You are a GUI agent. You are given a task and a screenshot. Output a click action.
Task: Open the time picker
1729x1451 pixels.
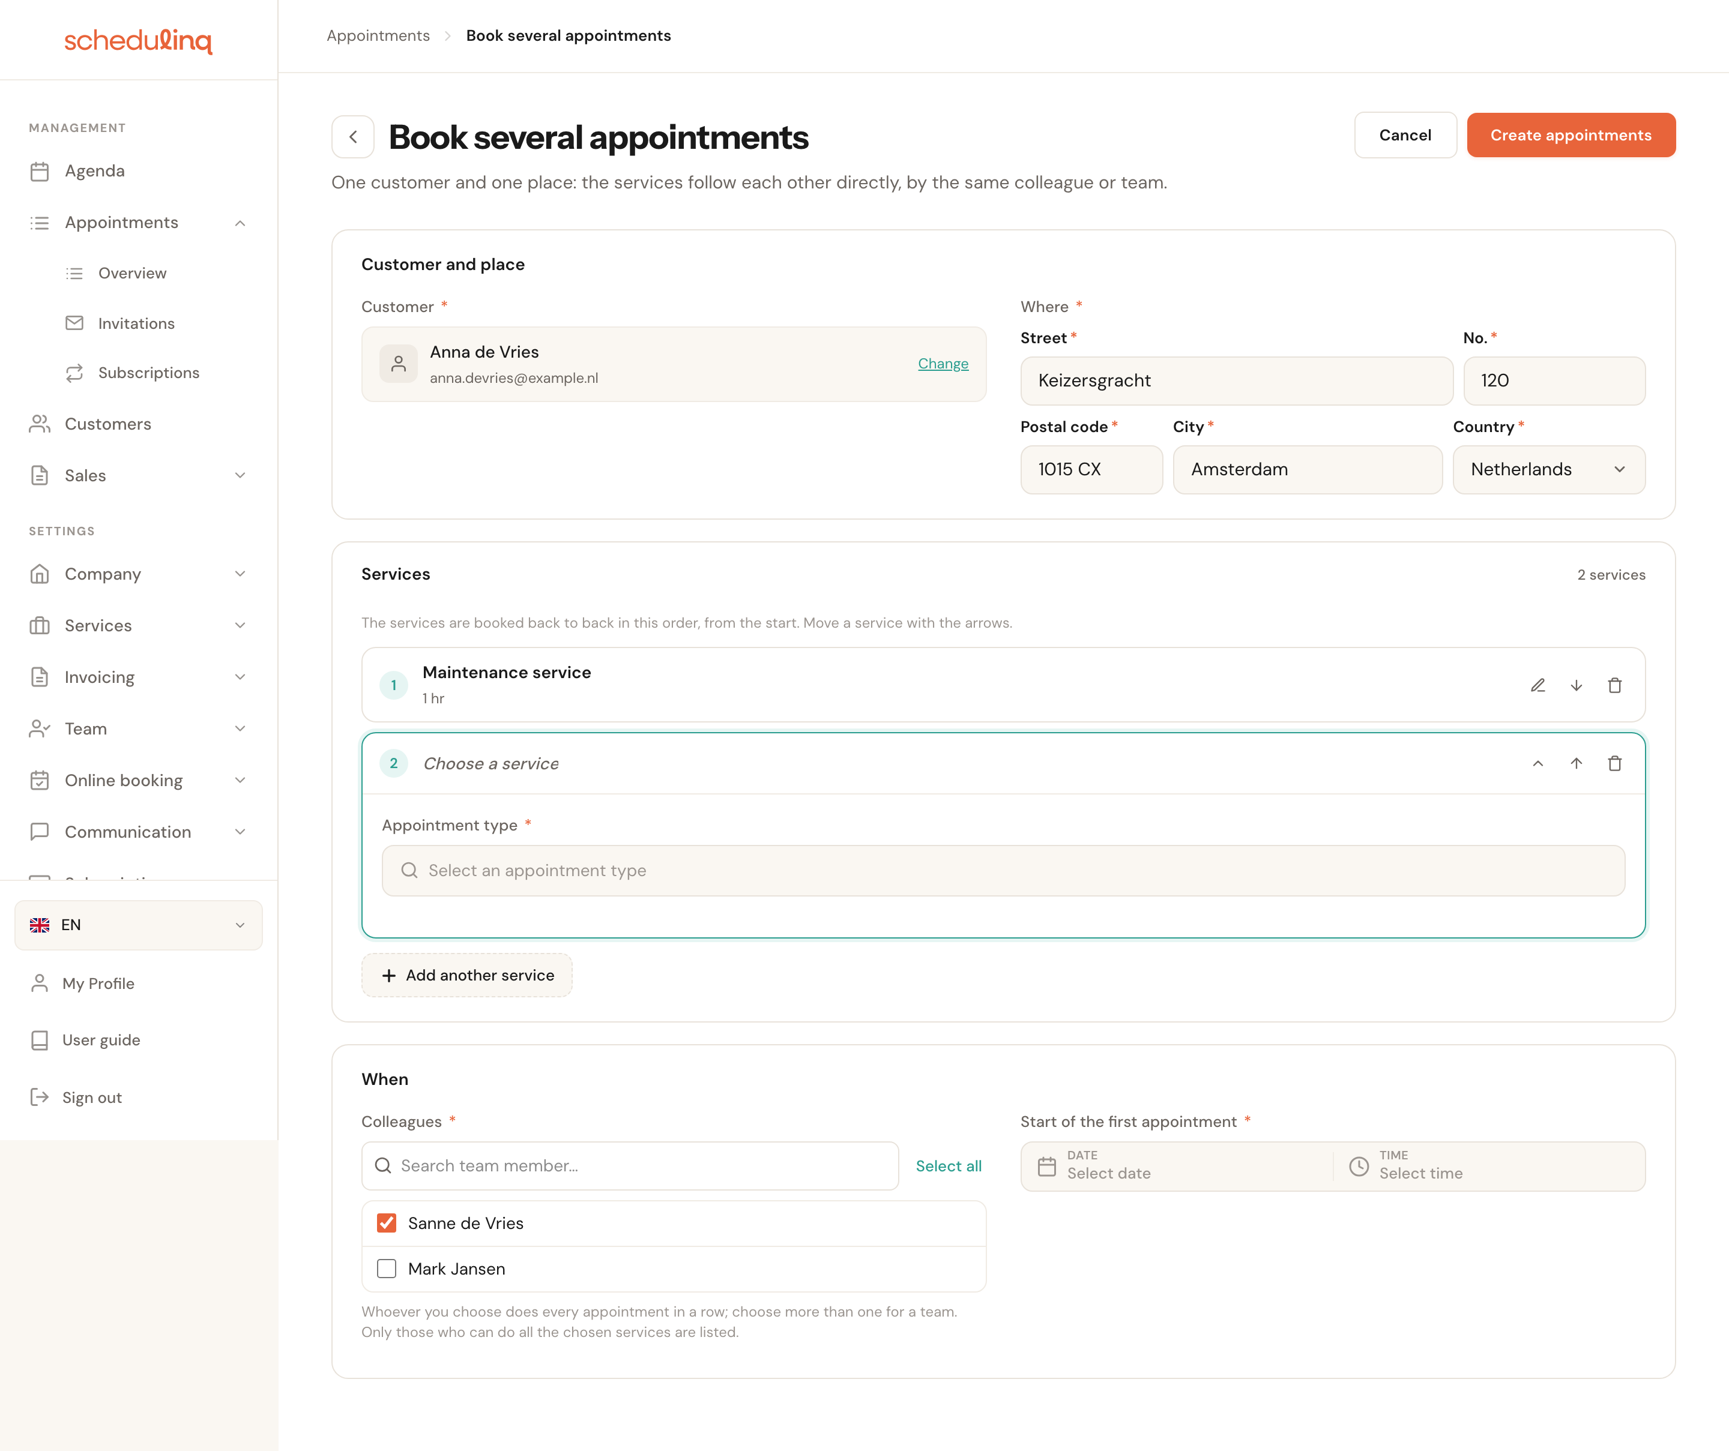(1489, 1166)
